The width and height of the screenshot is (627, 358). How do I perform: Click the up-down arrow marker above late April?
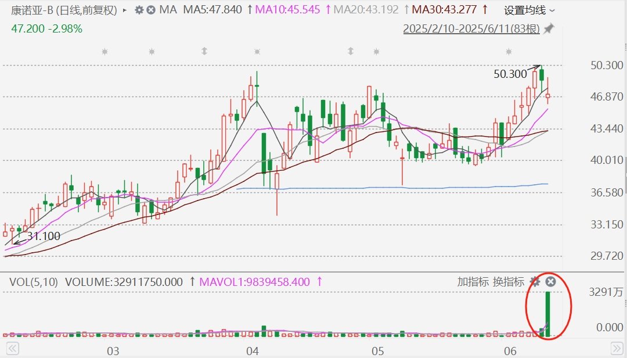(351, 52)
